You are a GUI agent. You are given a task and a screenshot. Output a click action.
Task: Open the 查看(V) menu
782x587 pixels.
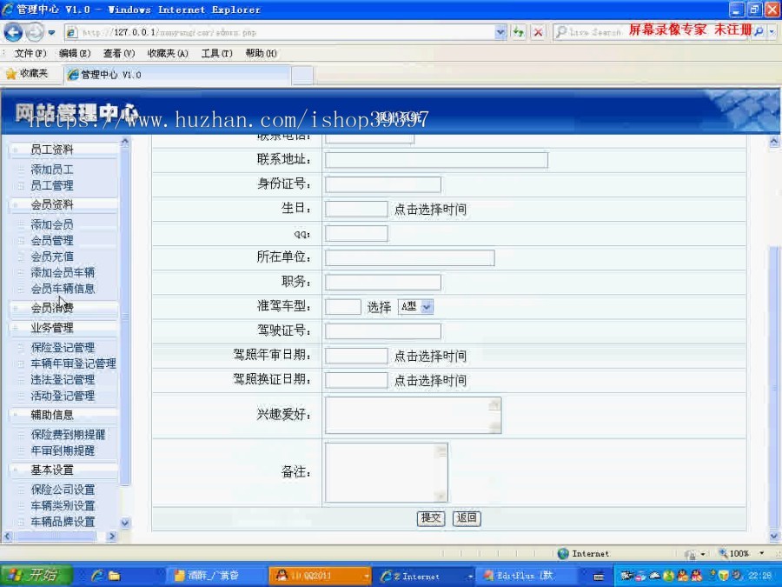119,53
